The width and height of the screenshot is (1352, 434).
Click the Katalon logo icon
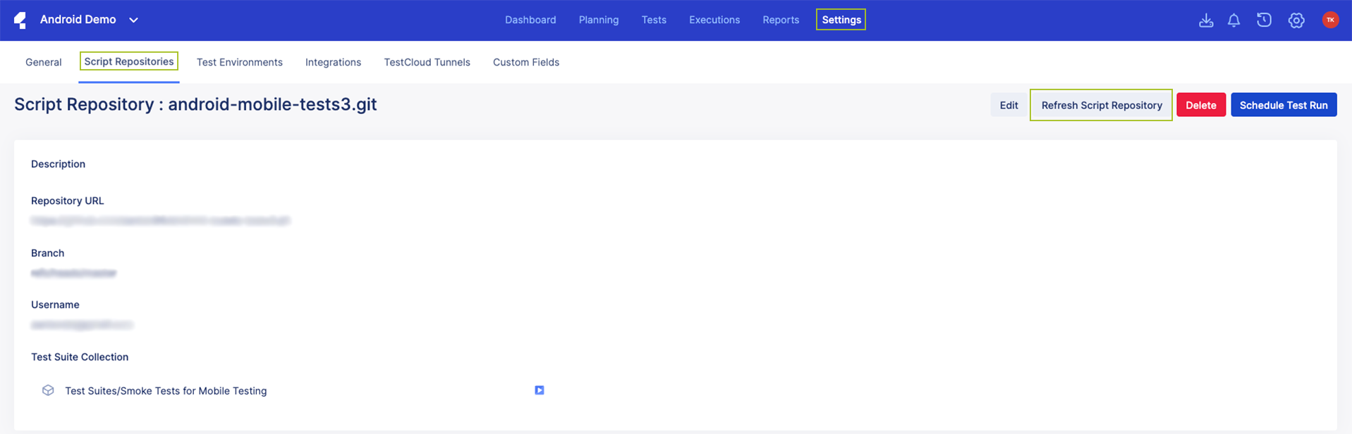[x=20, y=20]
